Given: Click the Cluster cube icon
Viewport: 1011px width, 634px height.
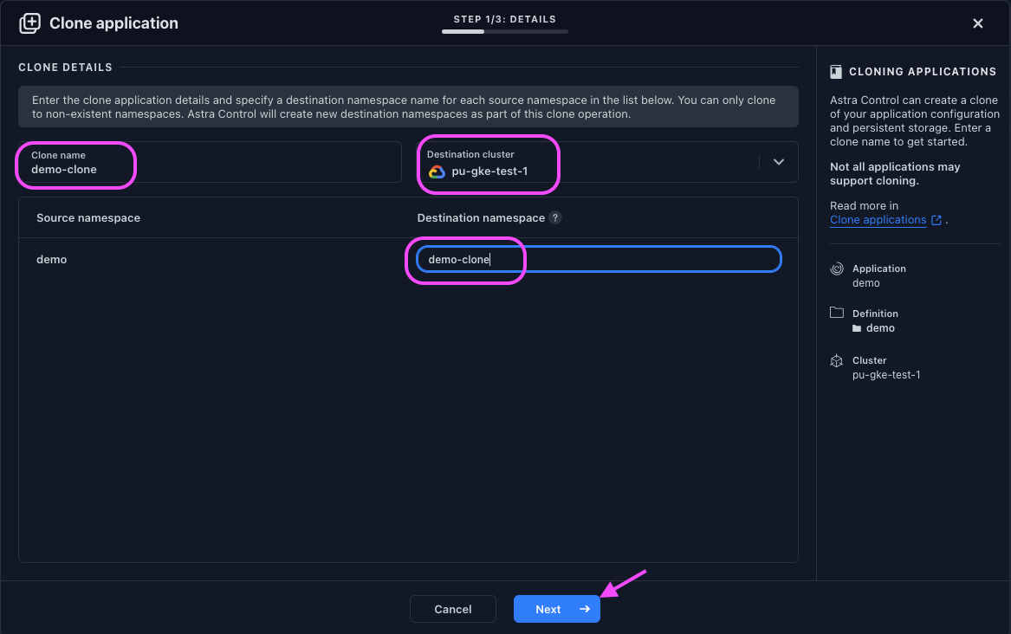Looking at the screenshot, I should (836, 360).
